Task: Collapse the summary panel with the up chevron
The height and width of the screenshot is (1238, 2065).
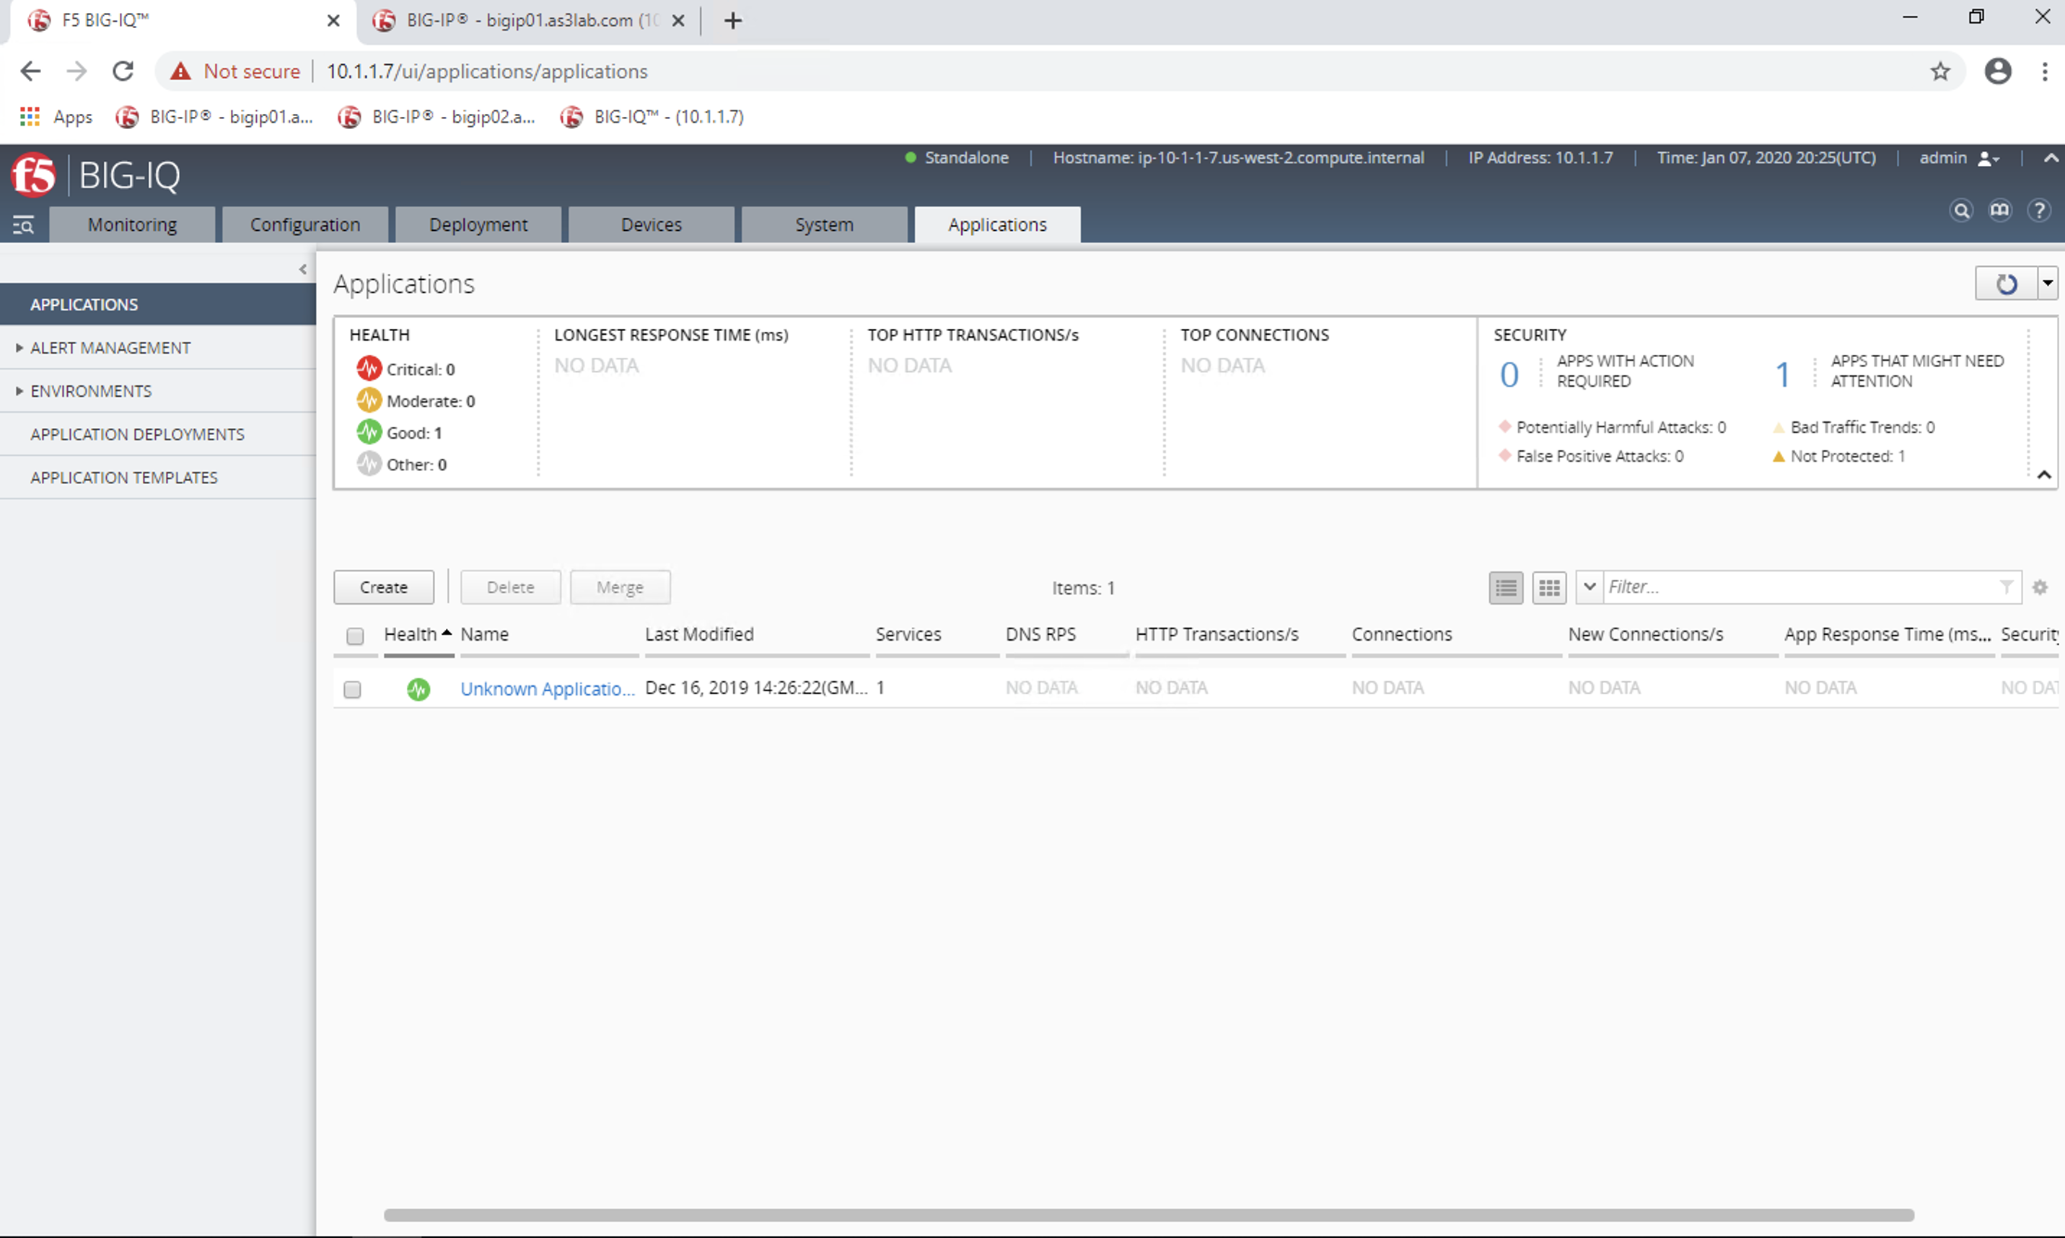Action: pos(2044,475)
